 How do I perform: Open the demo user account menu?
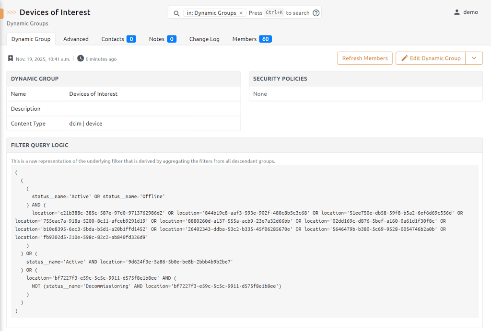pyautogui.click(x=466, y=12)
